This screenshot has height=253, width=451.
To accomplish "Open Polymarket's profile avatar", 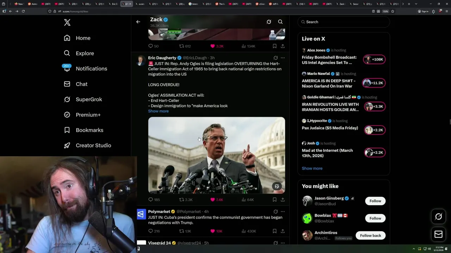I will click(x=141, y=214).
